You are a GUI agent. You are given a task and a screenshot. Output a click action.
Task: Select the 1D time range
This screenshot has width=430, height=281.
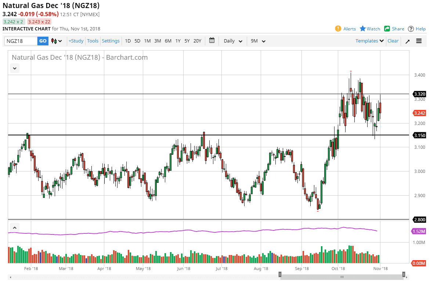coord(128,41)
